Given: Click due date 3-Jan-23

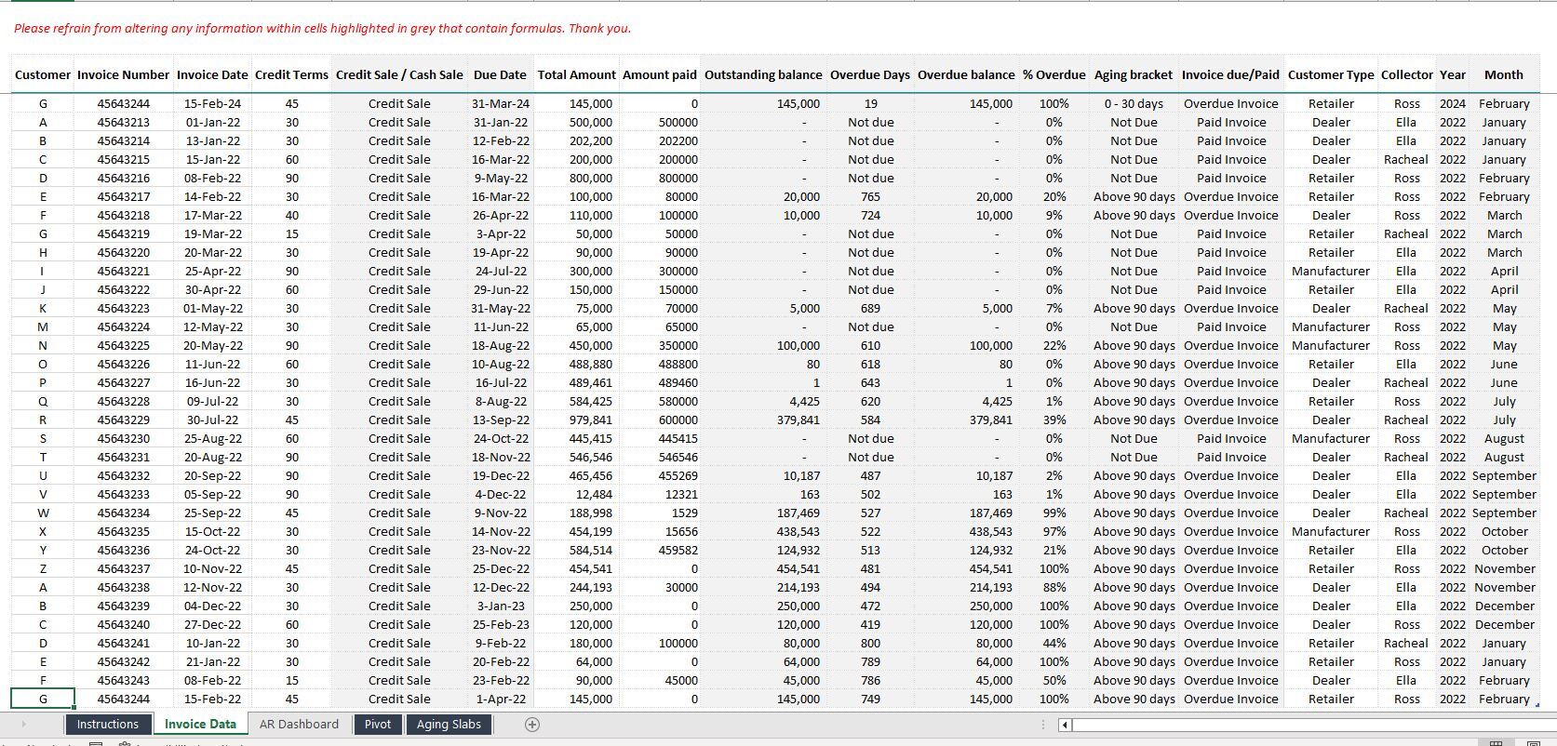Looking at the screenshot, I should point(500,606).
